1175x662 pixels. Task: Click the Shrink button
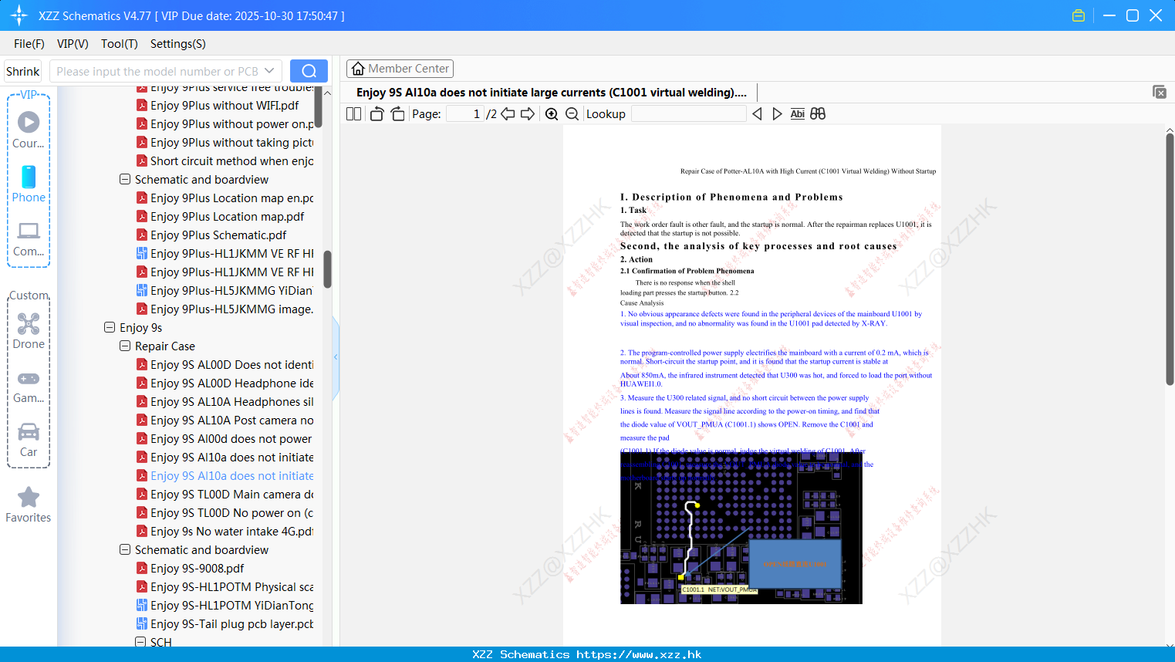[22, 71]
